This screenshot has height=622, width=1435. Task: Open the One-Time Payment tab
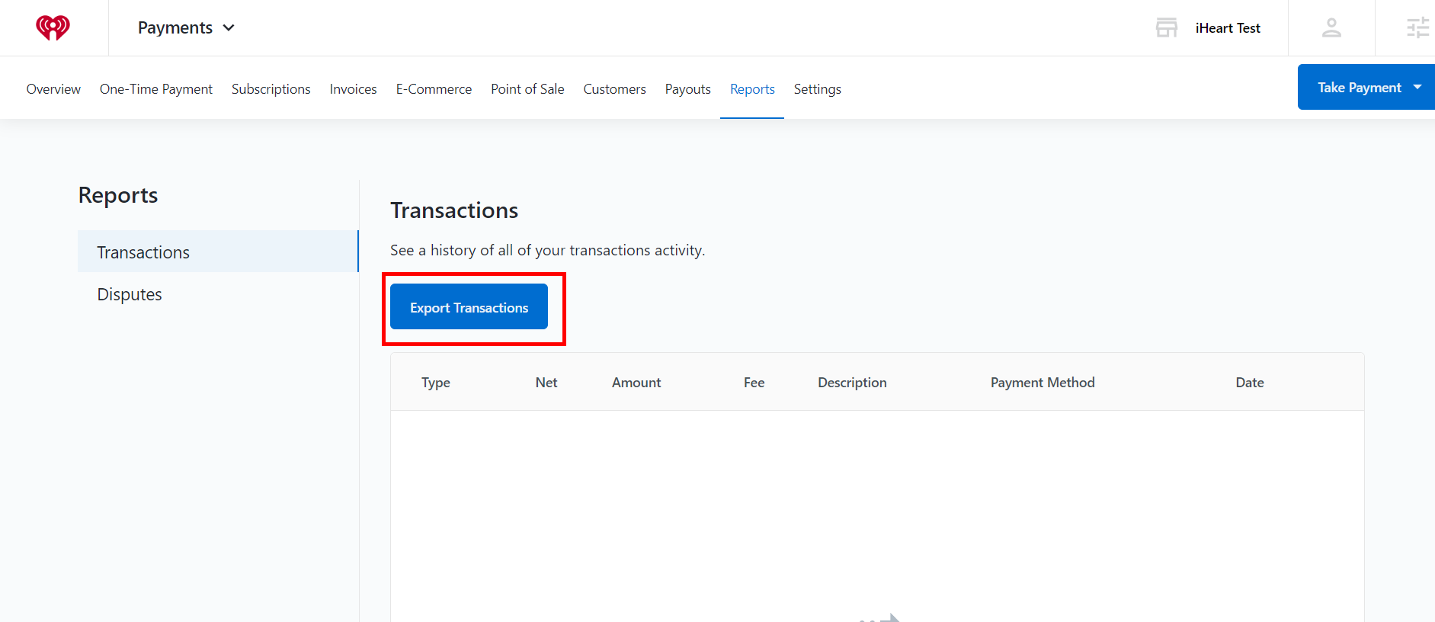tap(156, 89)
